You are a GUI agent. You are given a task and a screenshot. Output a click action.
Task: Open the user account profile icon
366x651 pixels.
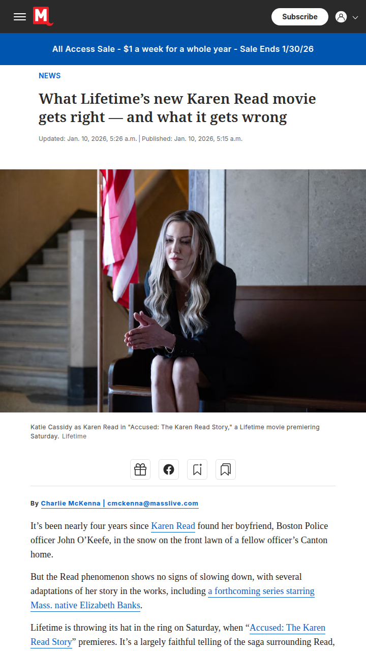(341, 17)
